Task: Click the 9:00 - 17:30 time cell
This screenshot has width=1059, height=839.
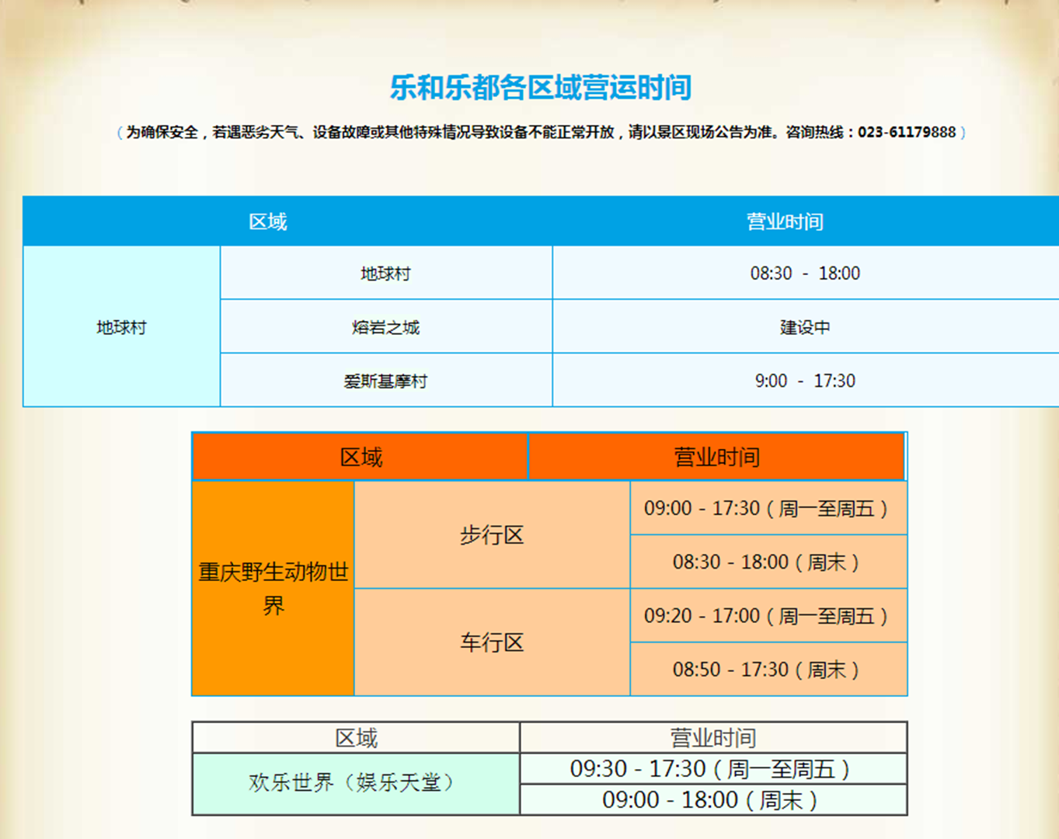Action: (x=805, y=381)
